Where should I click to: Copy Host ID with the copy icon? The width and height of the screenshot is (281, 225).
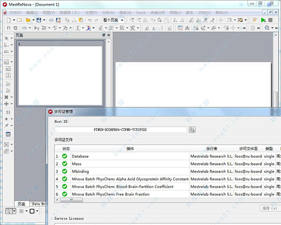tap(192, 129)
